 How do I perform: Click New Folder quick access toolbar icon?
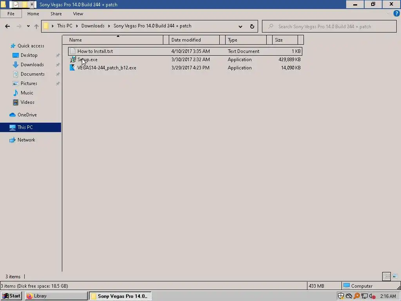pos(25,4)
